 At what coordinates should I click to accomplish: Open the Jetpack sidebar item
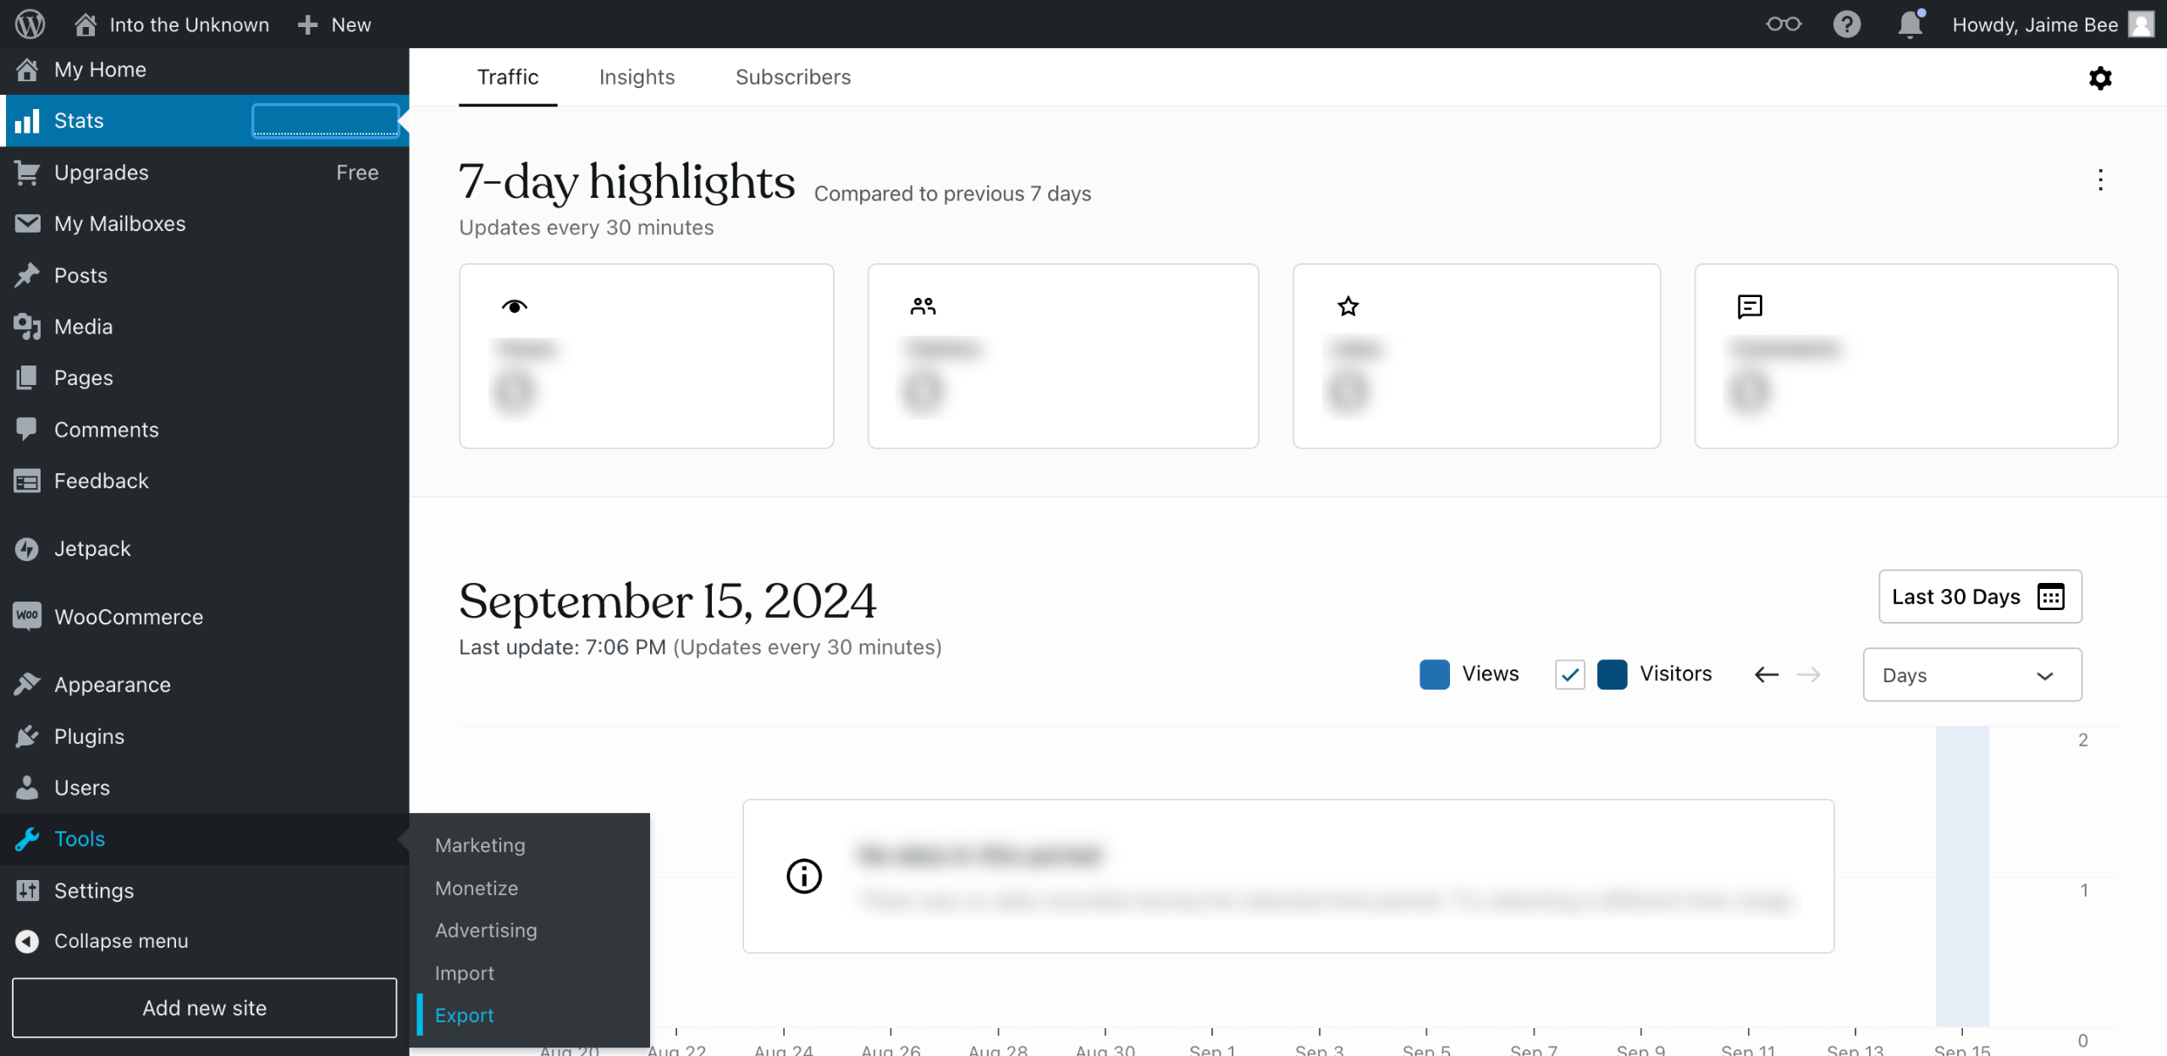(92, 548)
